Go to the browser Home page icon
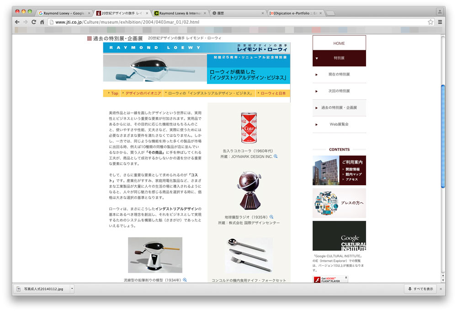457x312 pixels. [42, 22]
